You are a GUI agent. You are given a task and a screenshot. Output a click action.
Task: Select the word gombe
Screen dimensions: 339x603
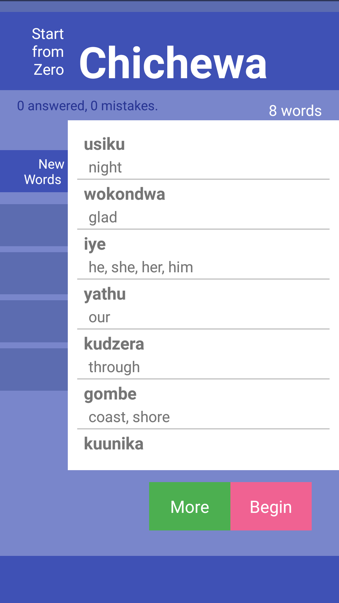(110, 394)
